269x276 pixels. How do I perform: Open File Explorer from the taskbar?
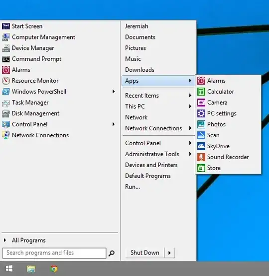click(x=31, y=269)
